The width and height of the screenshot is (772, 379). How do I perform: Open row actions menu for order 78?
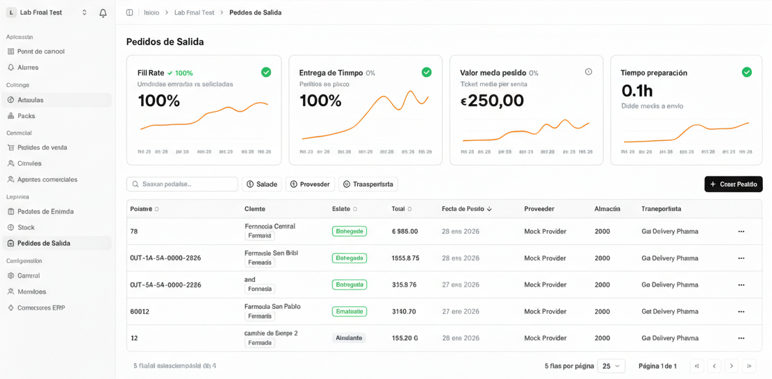pyautogui.click(x=741, y=232)
